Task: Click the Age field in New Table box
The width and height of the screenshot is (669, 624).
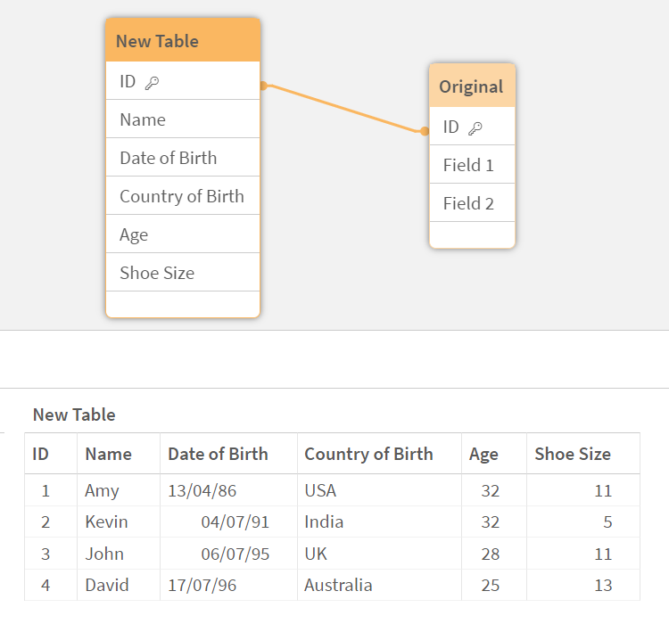Action: point(134,234)
